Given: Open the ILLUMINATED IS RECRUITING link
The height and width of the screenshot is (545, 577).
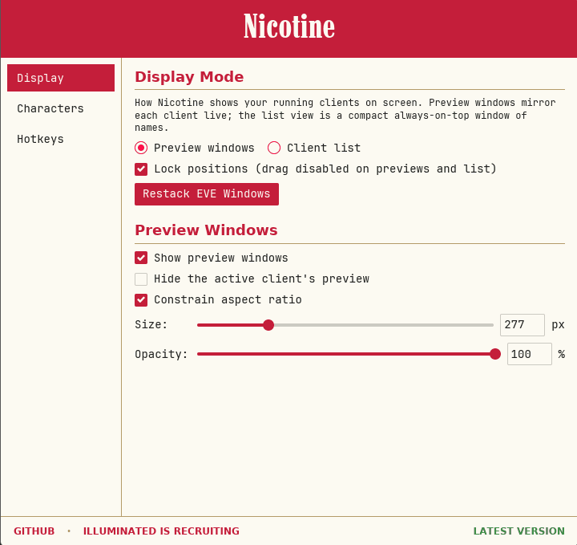Looking at the screenshot, I should (x=161, y=531).
